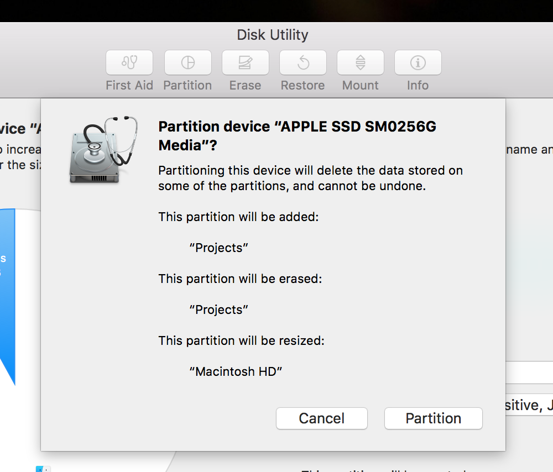Image resolution: width=553 pixels, height=472 pixels.
Task: Click the First Aid stethoscope toolbar icon
Action: coord(129,62)
